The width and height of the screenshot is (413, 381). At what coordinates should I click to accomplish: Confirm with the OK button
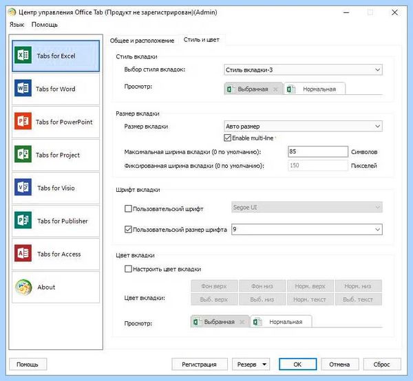click(297, 364)
